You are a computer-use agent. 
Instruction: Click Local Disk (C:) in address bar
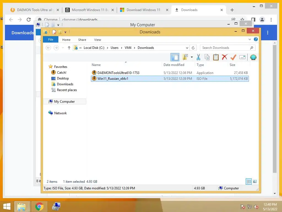pyautogui.click(x=94, y=48)
